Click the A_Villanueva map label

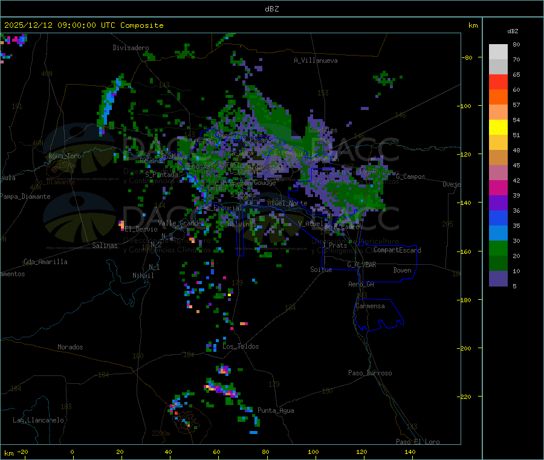pyautogui.click(x=316, y=60)
